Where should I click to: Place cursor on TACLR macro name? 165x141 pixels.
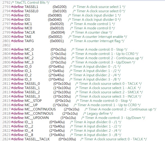30,32
